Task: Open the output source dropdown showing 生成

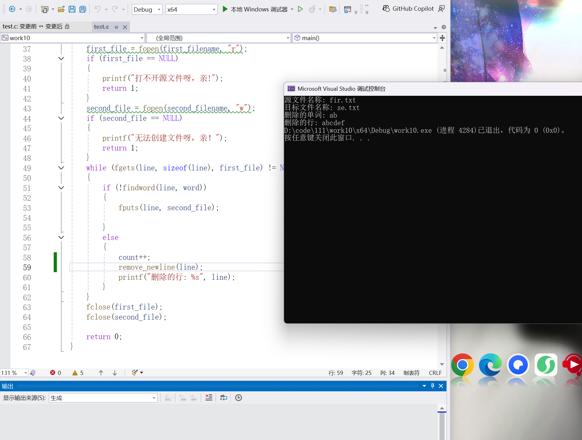Action: tap(103, 398)
